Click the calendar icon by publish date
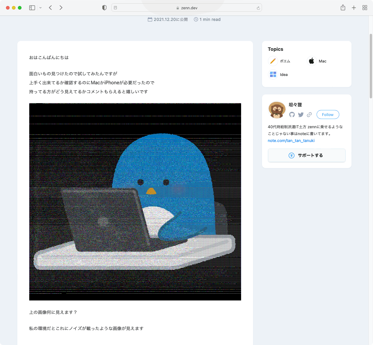This screenshot has height=345, width=373. [150, 19]
